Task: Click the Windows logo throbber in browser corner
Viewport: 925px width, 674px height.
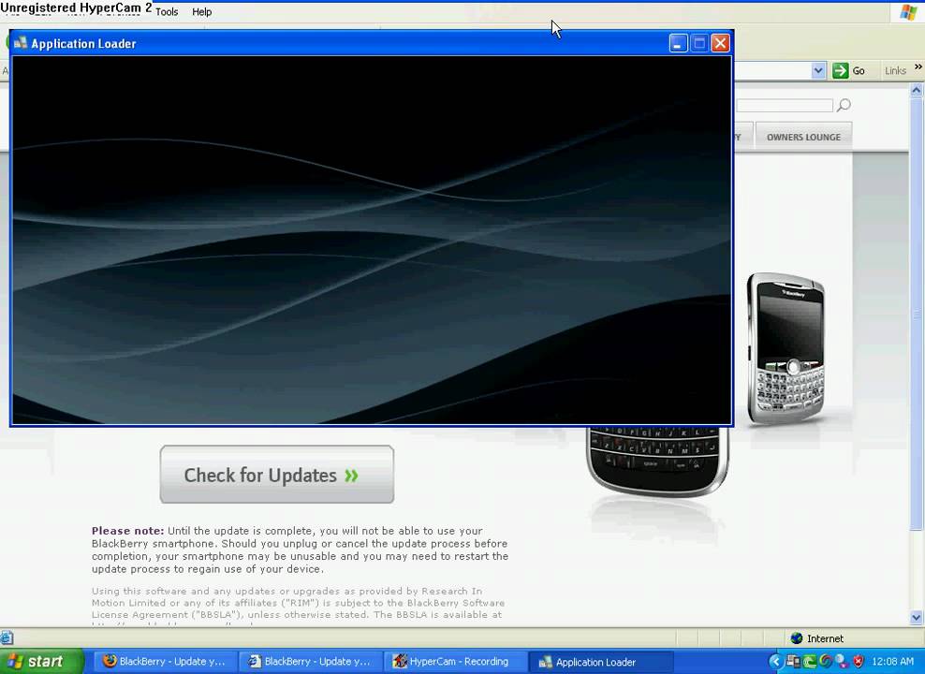Action: (909, 12)
